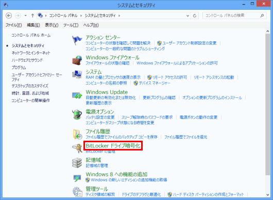The height and width of the screenshot is (200, 273).
Task: Click the search magnifier icon
Action: [262, 15]
